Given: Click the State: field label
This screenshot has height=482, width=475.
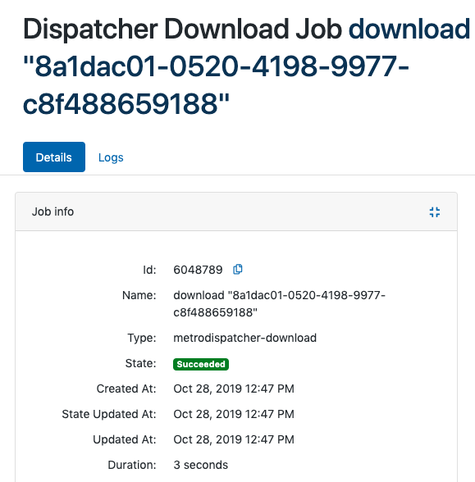Looking at the screenshot, I should (140, 363).
